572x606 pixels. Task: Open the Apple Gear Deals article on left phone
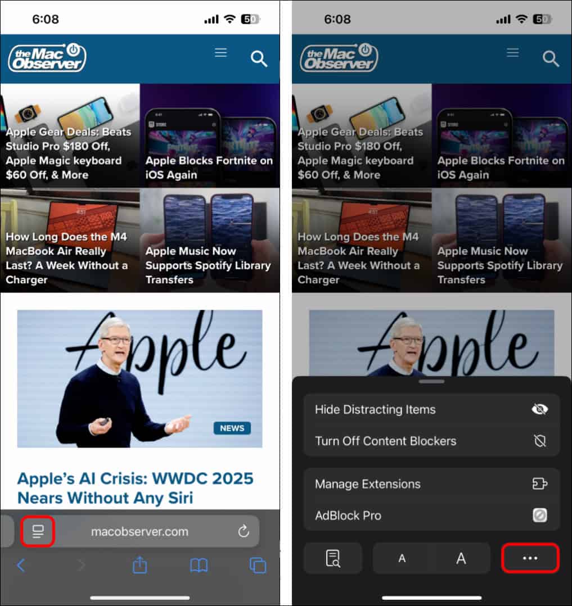[x=70, y=135]
